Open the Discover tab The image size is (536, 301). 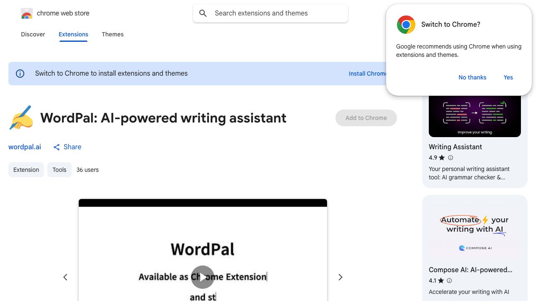pyautogui.click(x=33, y=34)
